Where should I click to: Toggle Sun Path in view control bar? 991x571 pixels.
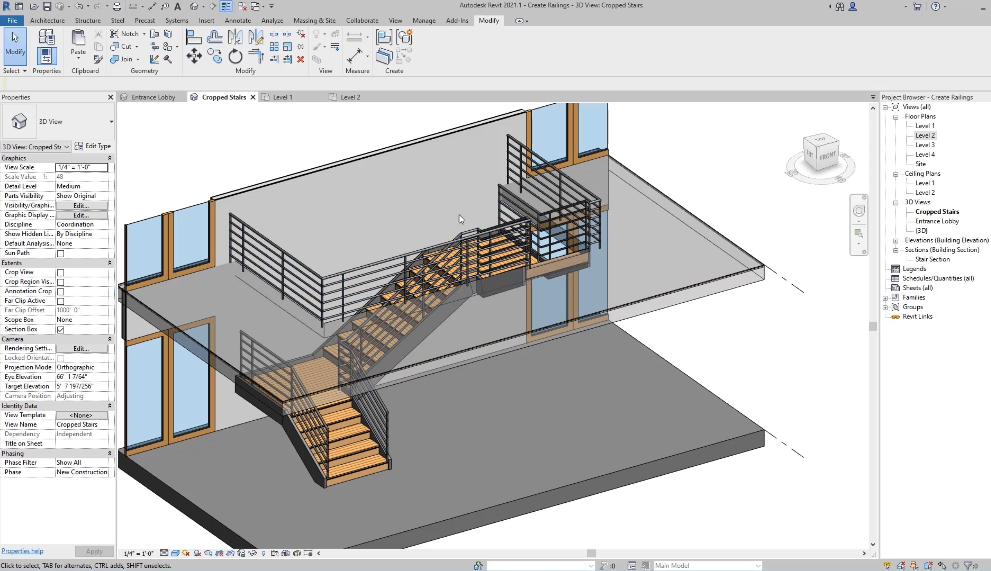[186, 553]
